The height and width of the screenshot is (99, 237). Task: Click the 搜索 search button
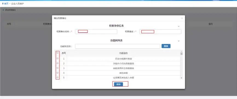point(166,46)
